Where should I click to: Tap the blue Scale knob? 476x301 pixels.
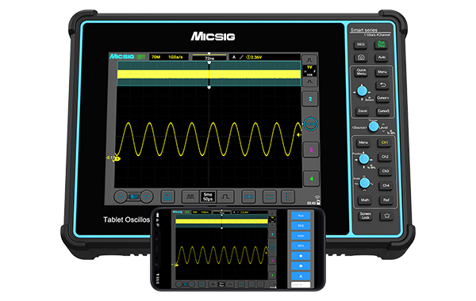point(365,183)
